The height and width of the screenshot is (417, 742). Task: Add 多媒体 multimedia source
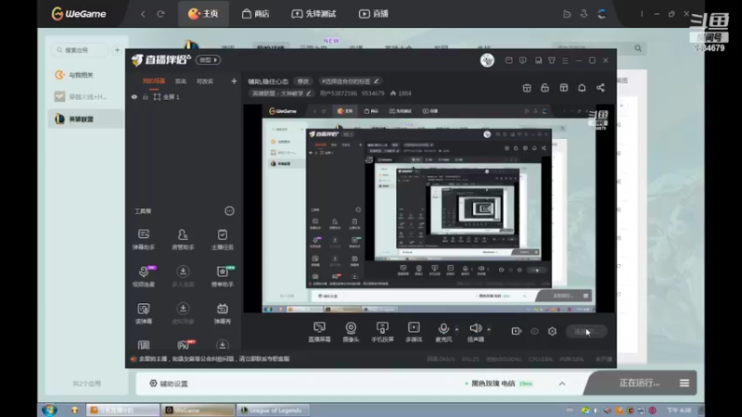[414, 332]
